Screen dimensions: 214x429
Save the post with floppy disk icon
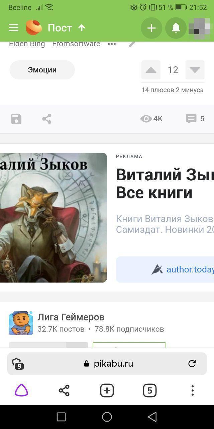click(x=16, y=119)
